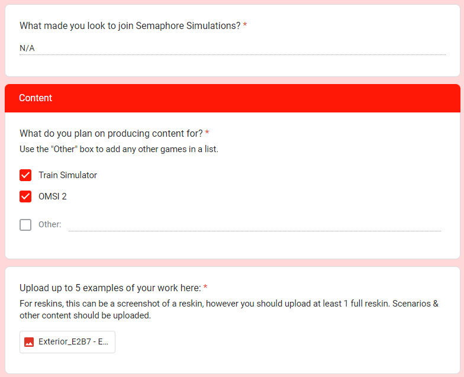Screen dimensions: 464x377
Task: Focus the N/A answer field
Action: coord(232,48)
